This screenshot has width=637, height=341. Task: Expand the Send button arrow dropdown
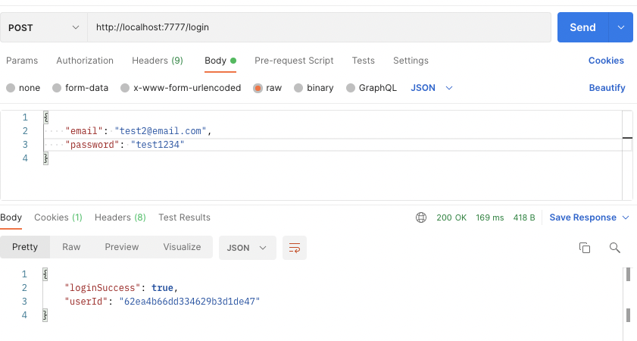coord(621,27)
